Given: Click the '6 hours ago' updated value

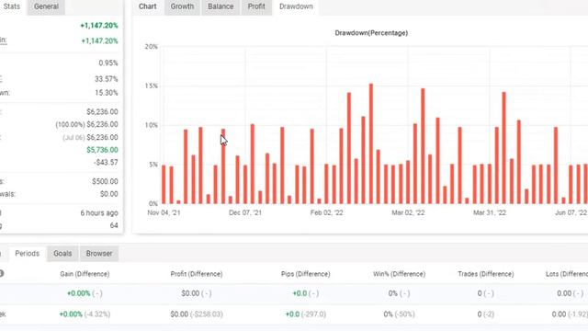Looking at the screenshot, I should click(x=99, y=212).
